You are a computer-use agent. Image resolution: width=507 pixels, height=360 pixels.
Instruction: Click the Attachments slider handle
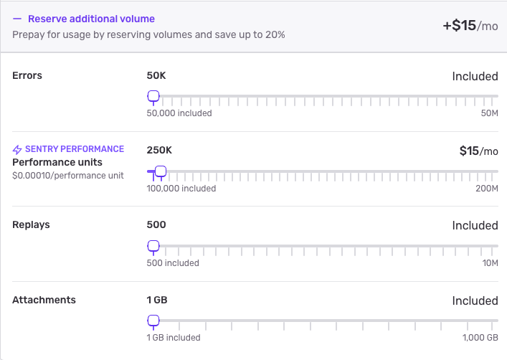pyautogui.click(x=153, y=321)
